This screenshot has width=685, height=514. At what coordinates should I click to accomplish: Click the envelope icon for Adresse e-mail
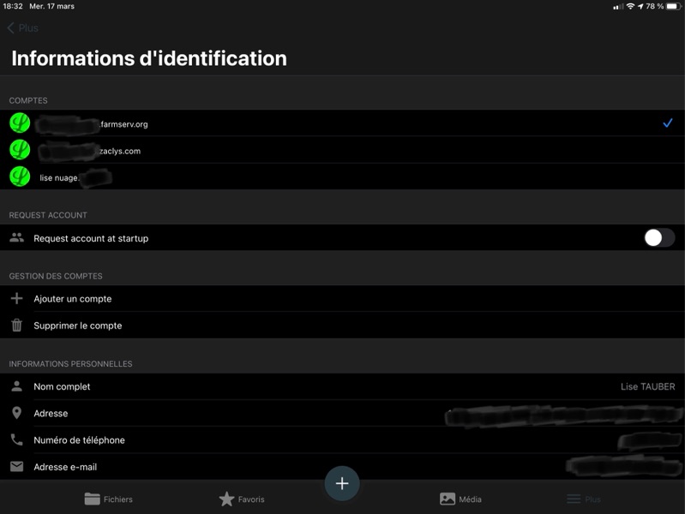(16, 467)
